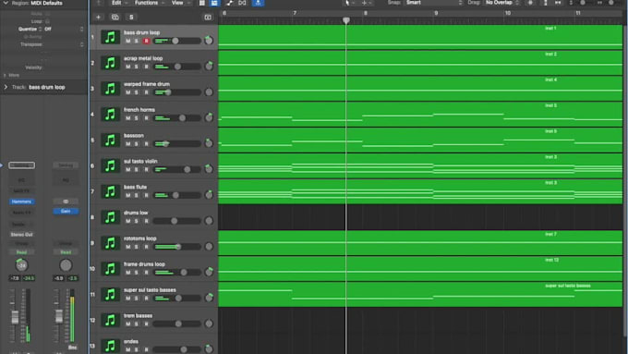Click the rototoms loop track icon
Image resolution: width=628 pixels, height=354 pixels.
click(110, 243)
